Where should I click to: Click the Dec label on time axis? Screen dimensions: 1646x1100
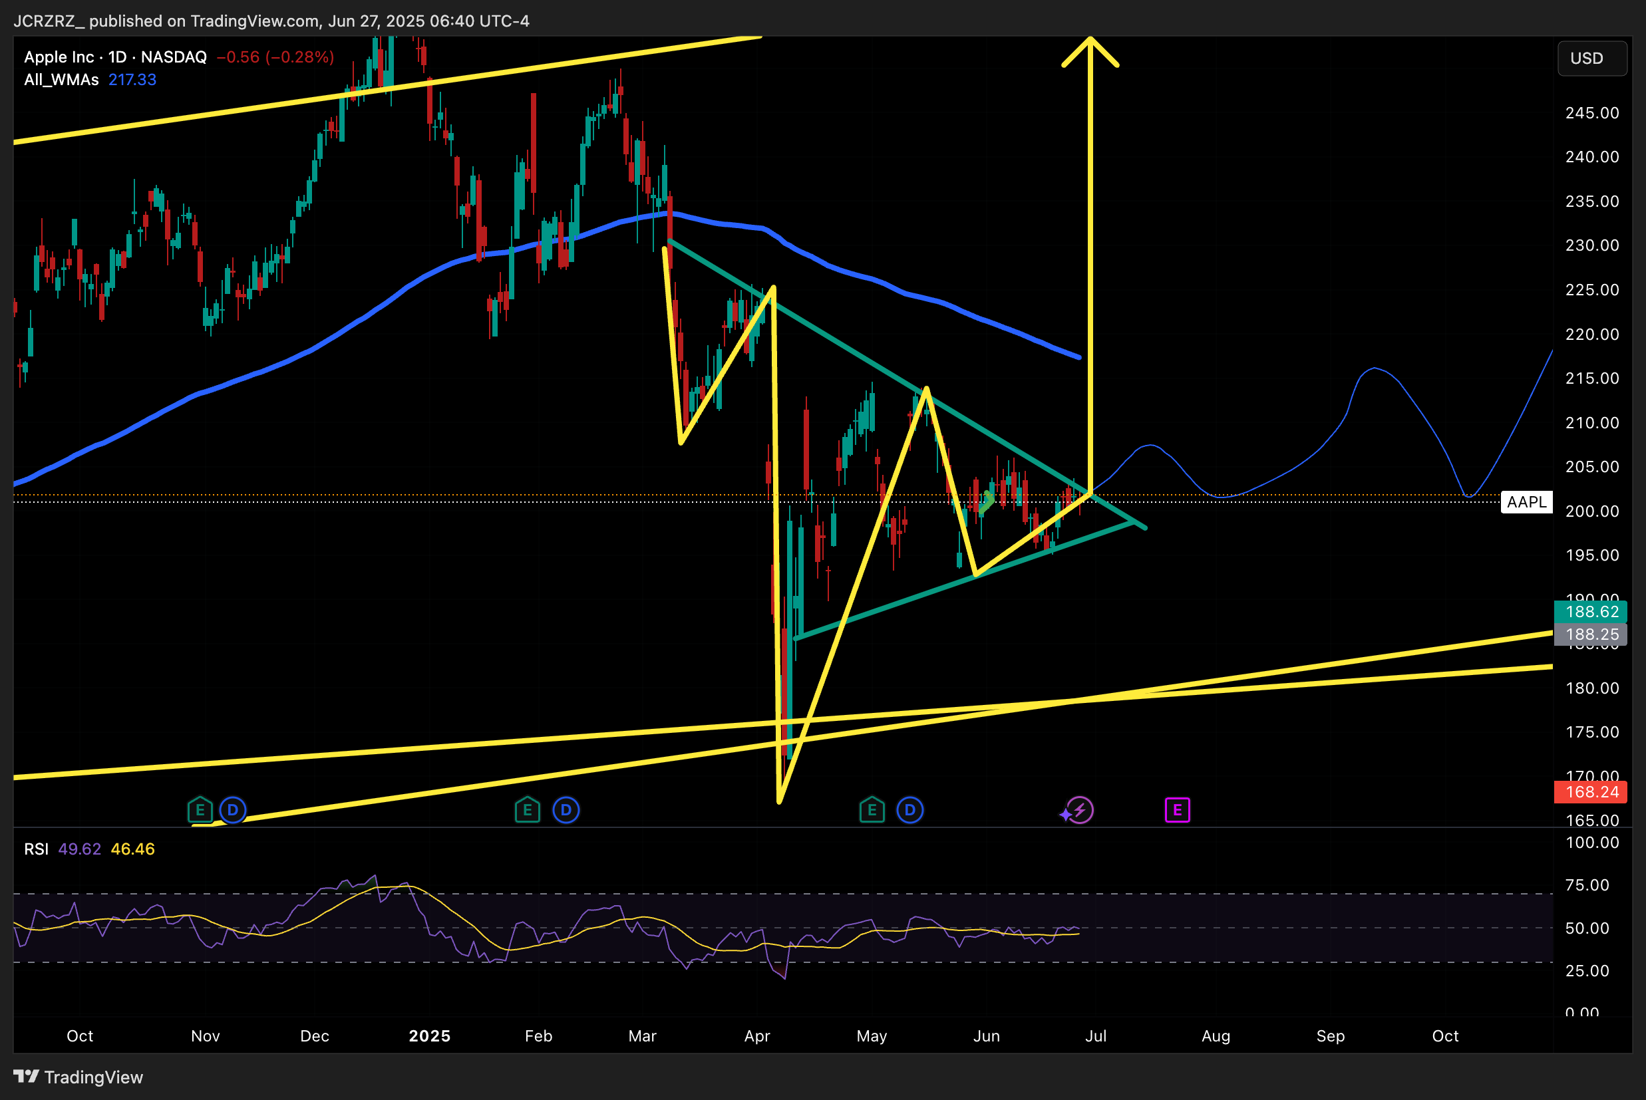(314, 1035)
